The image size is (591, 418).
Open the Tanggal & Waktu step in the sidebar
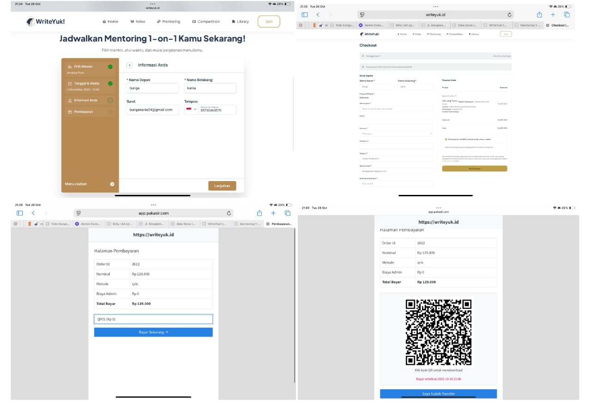click(90, 85)
